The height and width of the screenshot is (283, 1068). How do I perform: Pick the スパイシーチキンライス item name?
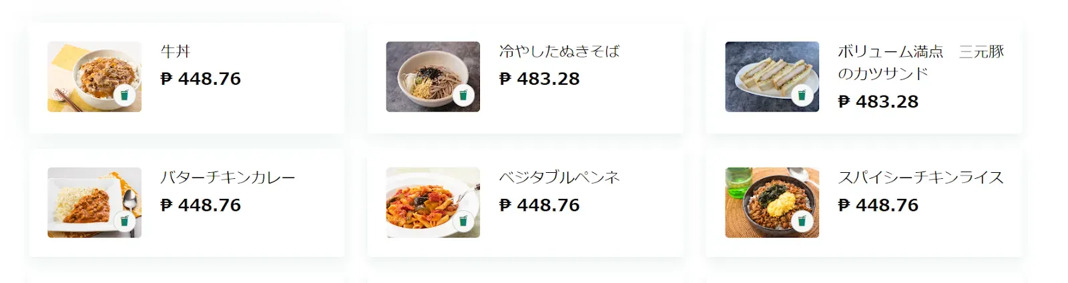(920, 178)
